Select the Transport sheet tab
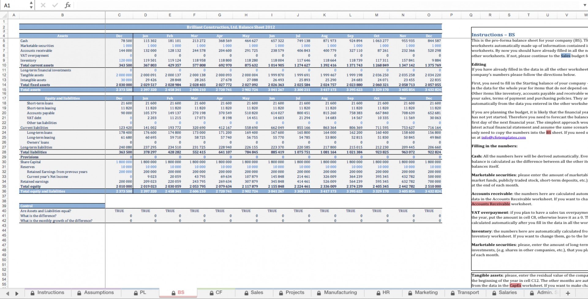 coord(465,293)
